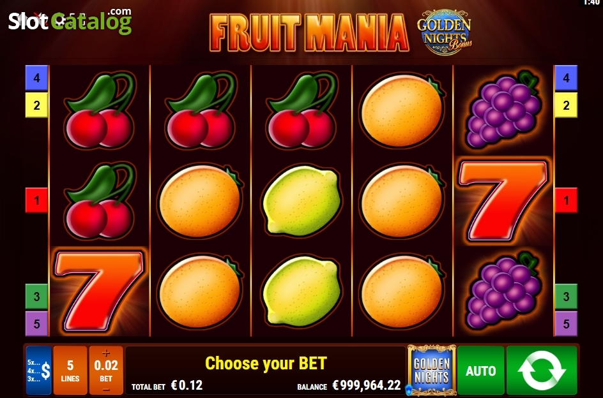Select payline 3 on right side
Viewport: 603px width, 398px height.
coord(566,296)
